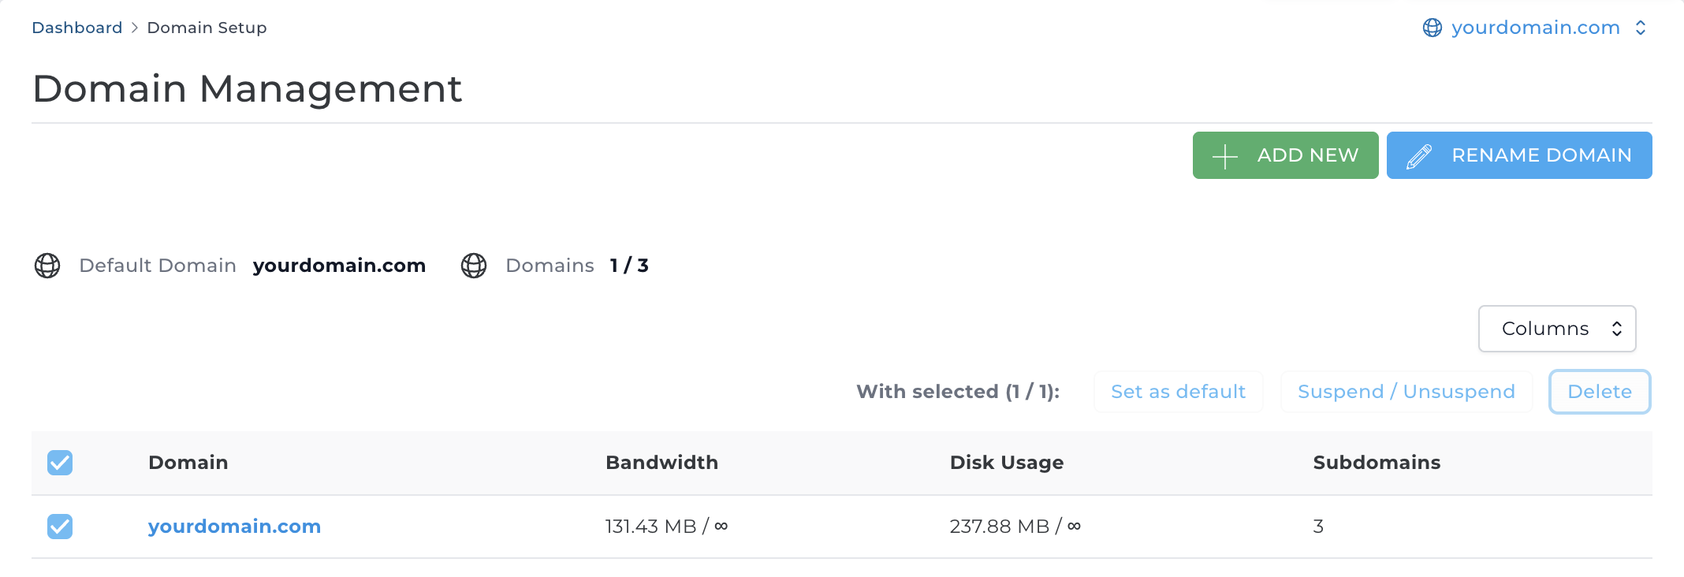Select Domain Setup in the breadcrumb

(x=207, y=28)
